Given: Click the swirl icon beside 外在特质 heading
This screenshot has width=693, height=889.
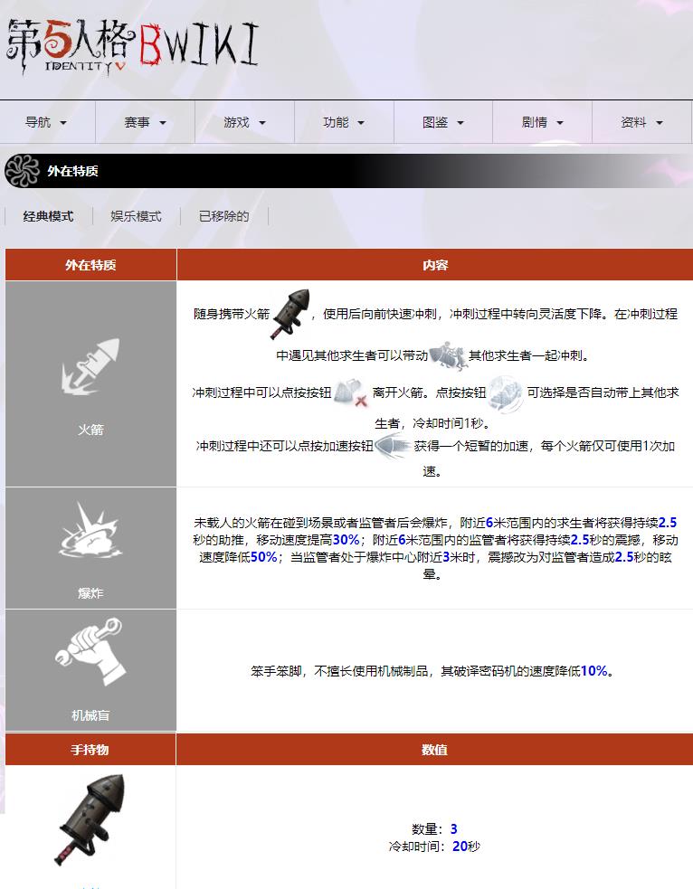Looking at the screenshot, I should pos(22,171).
